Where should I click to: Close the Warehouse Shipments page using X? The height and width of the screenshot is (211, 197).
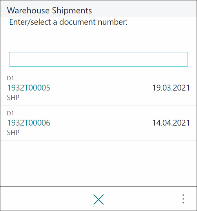point(98,200)
